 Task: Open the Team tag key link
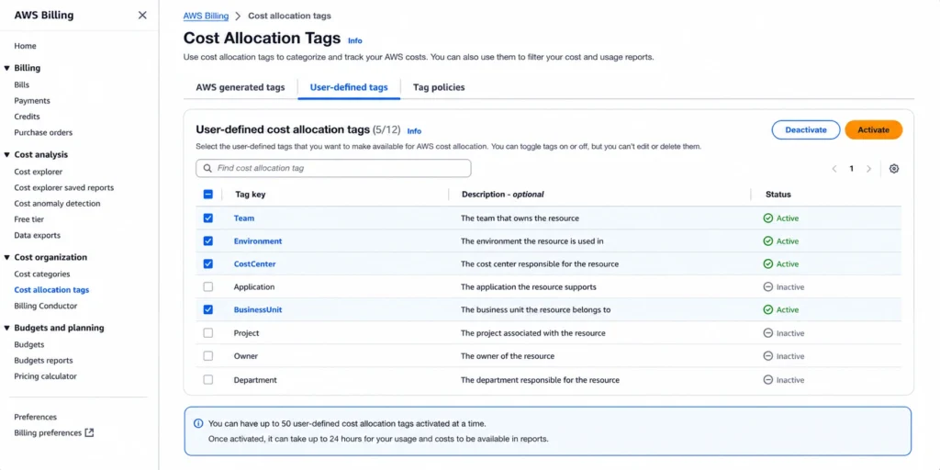[244, 218]
